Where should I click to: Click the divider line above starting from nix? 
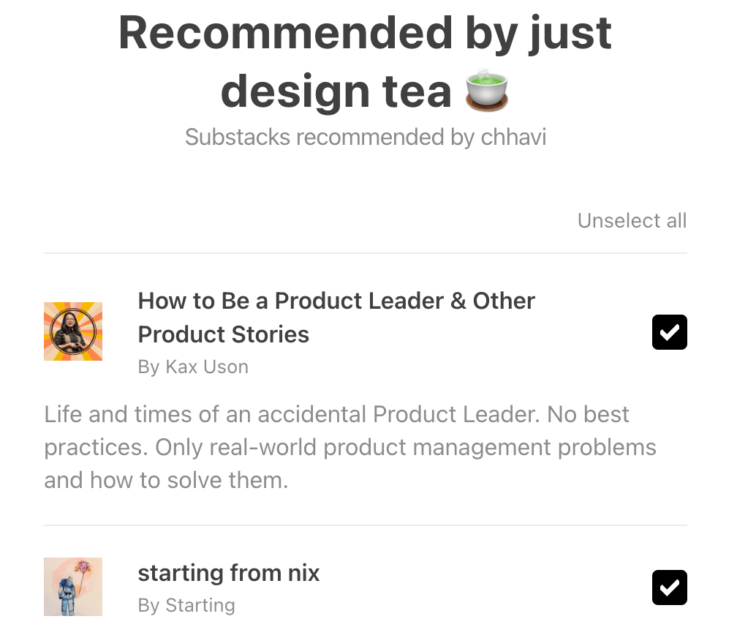click(x=365, y=525)
